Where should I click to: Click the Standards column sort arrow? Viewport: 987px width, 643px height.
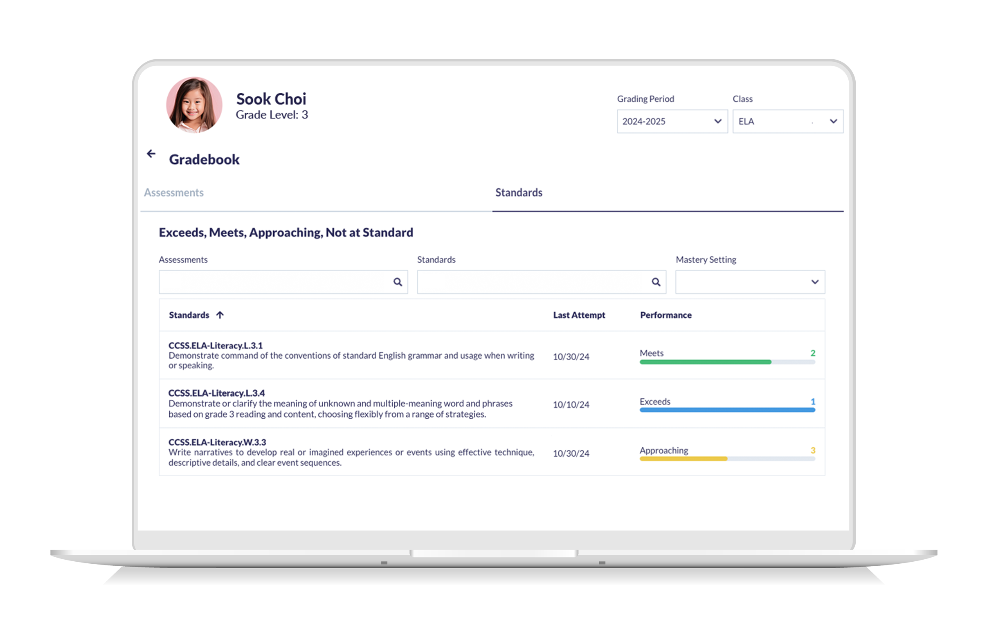click(x=220, y=315)
